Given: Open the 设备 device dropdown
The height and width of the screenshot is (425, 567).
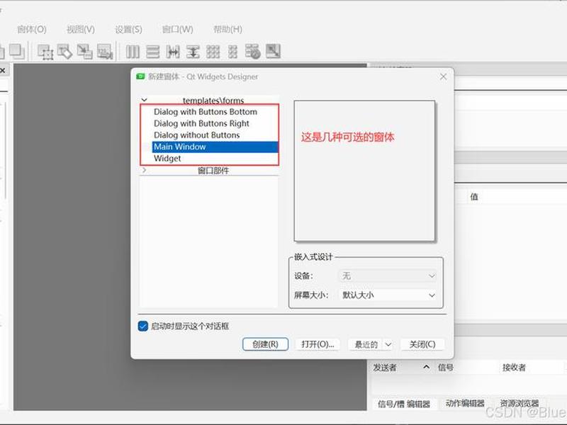Looking at the screenshot, I should pos(388,276).
